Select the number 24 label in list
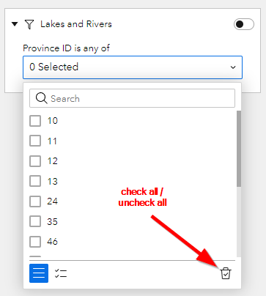Image resolution: width=266 pixels, height=296 pixels. point(52,201)
